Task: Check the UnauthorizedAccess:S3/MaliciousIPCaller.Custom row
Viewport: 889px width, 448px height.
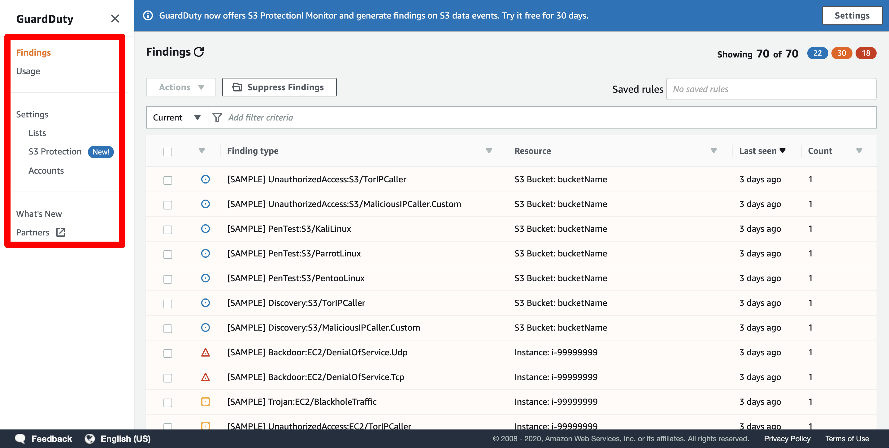Action: [168, 205]
